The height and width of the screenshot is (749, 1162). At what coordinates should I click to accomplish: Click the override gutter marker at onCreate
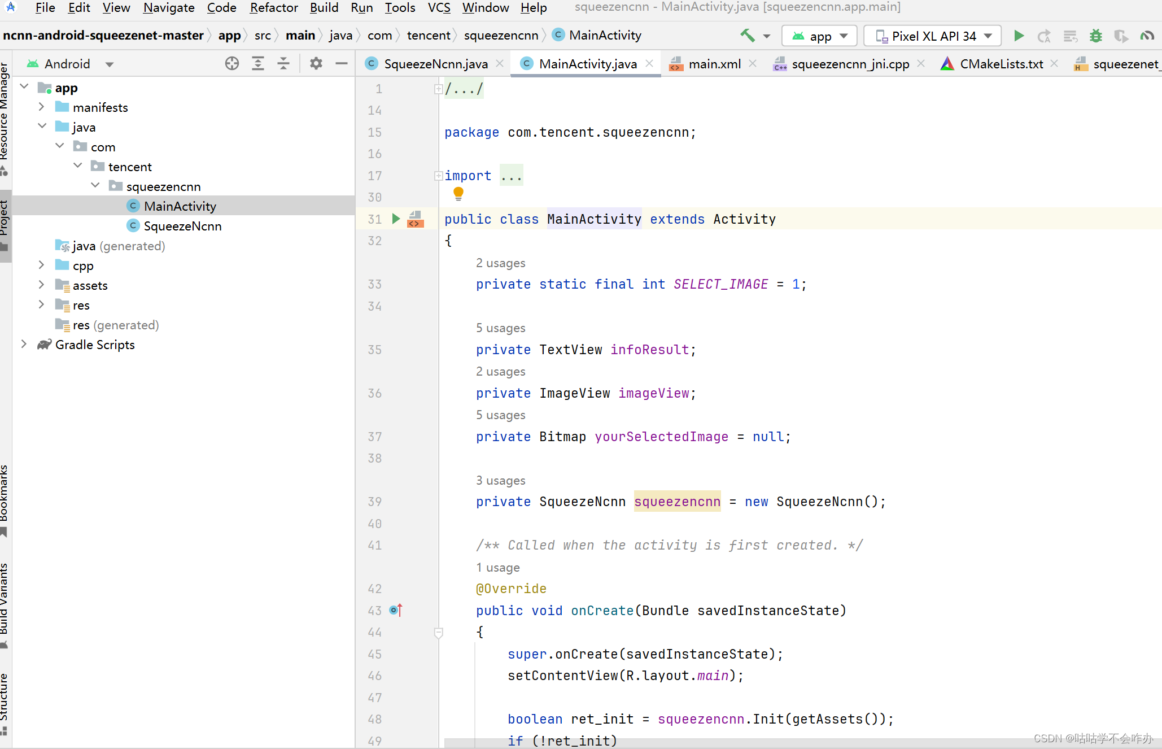pos(396,610)
